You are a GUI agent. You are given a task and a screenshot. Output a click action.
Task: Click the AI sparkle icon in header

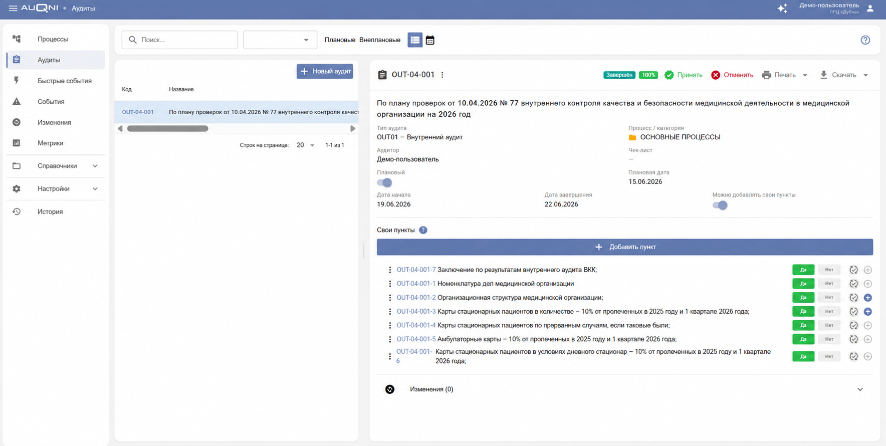pyautogui.click(x=782, y=9)
